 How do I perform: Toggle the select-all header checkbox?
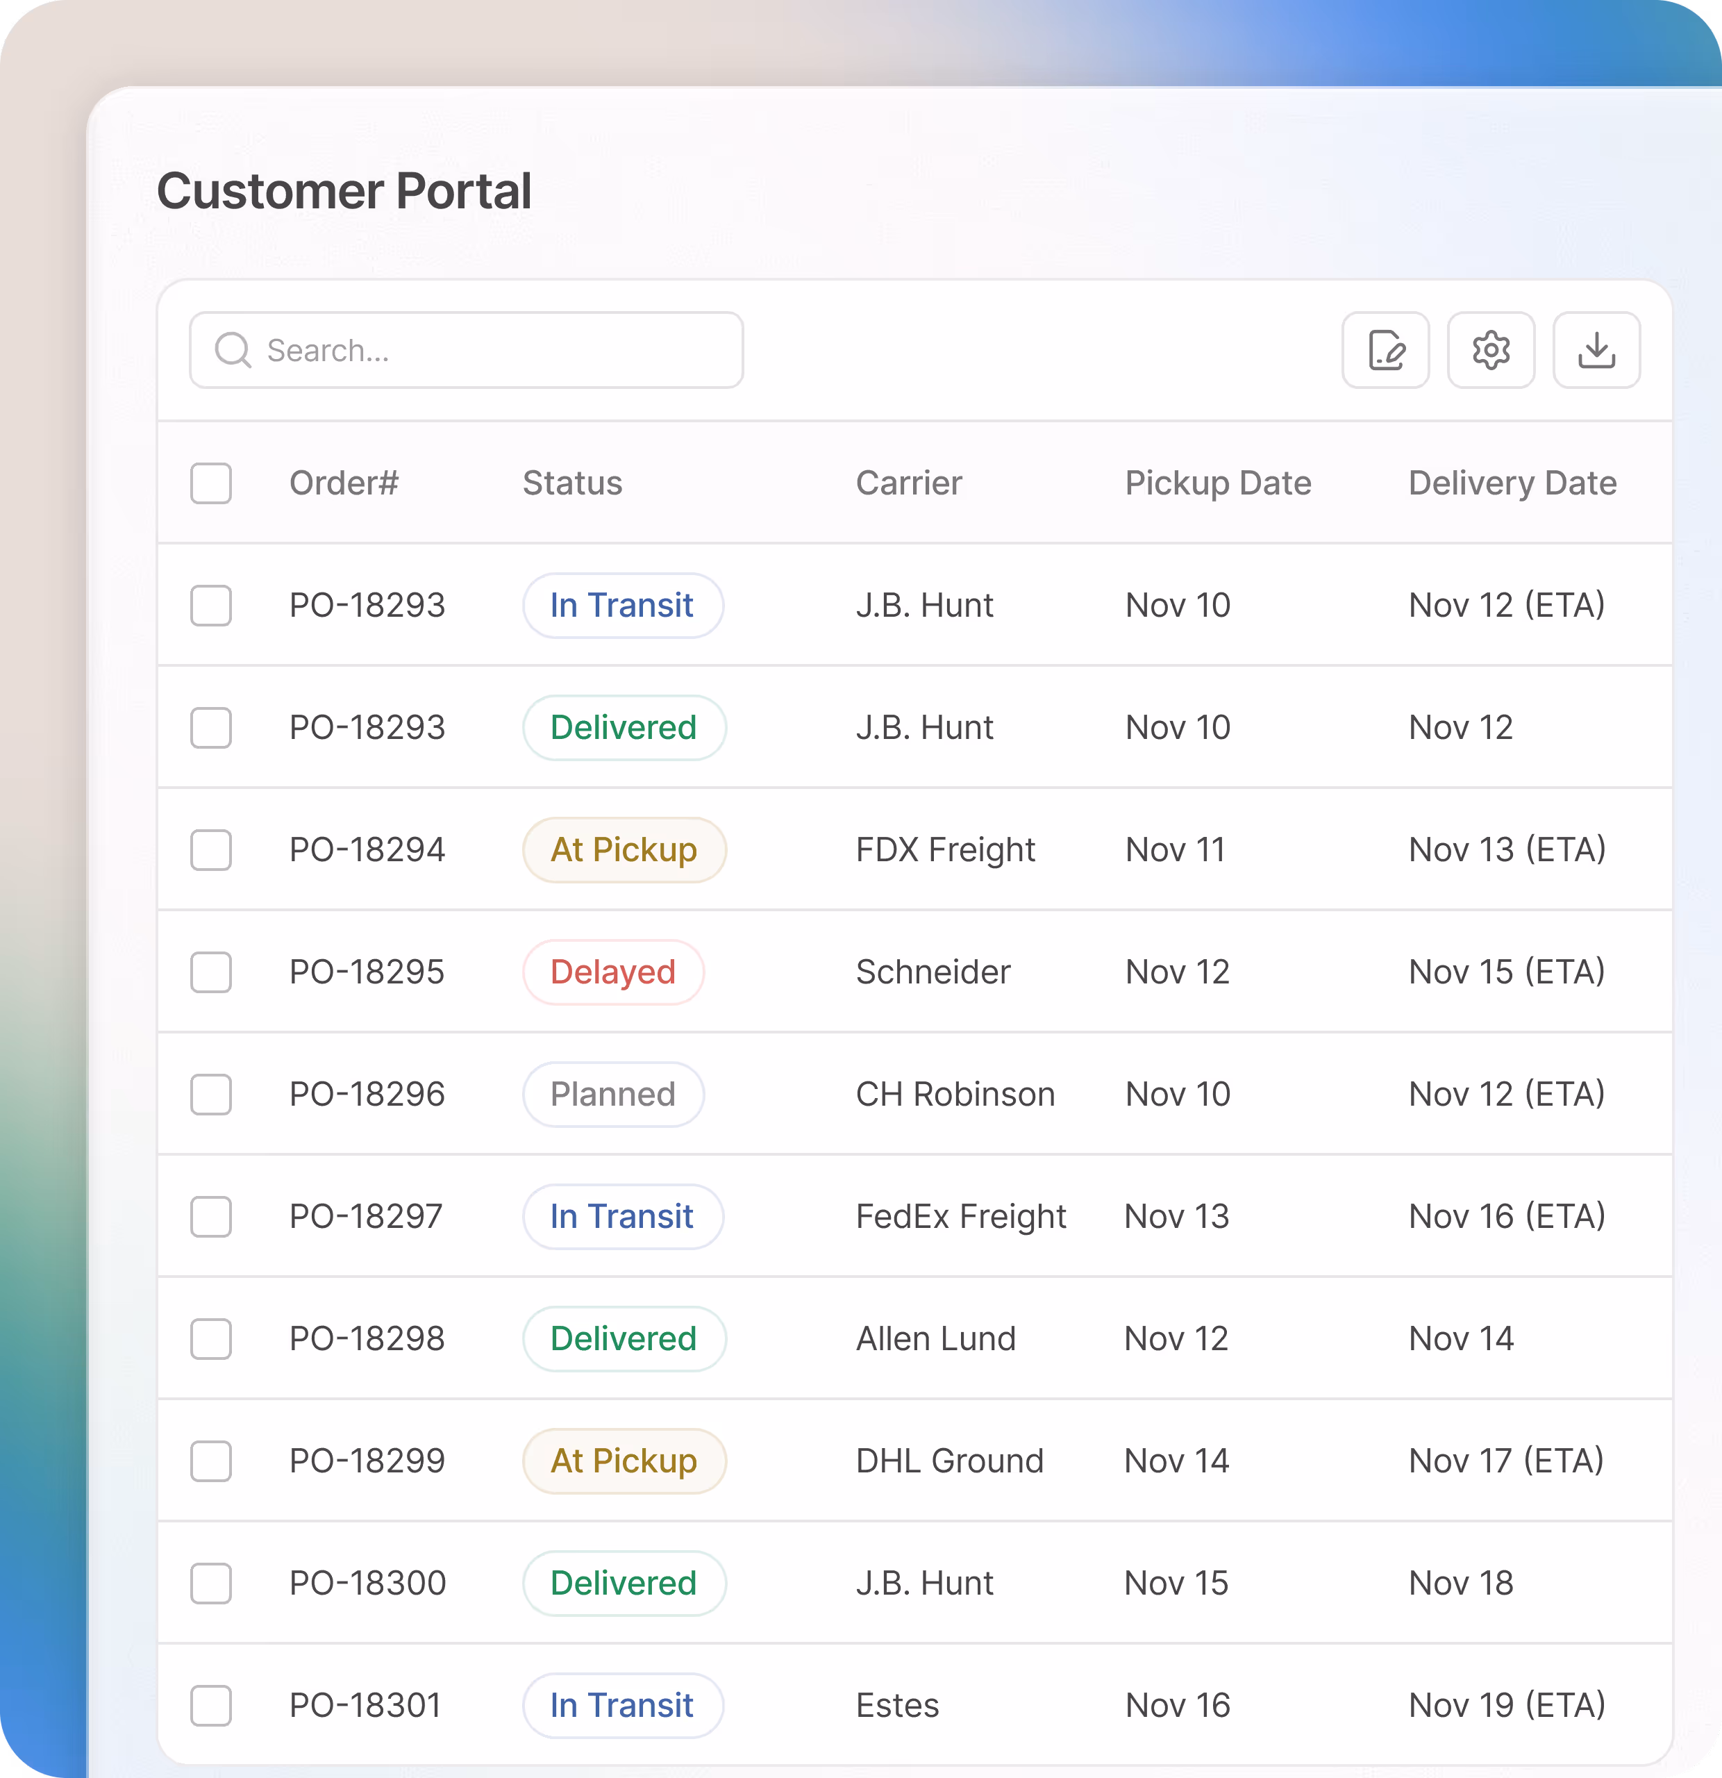pos(210,483)
